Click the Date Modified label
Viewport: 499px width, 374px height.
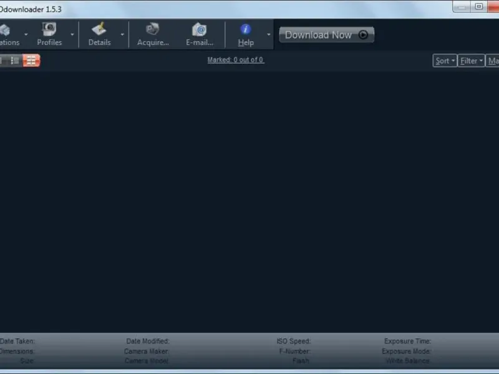(x=148, y=341)
